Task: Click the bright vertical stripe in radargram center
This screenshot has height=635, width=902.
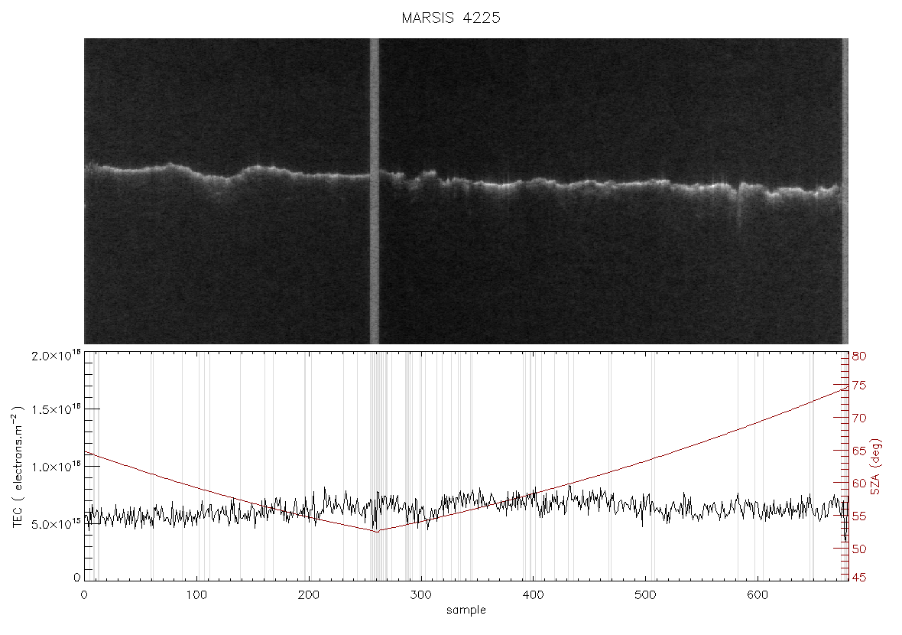Action: click(374, 191)
